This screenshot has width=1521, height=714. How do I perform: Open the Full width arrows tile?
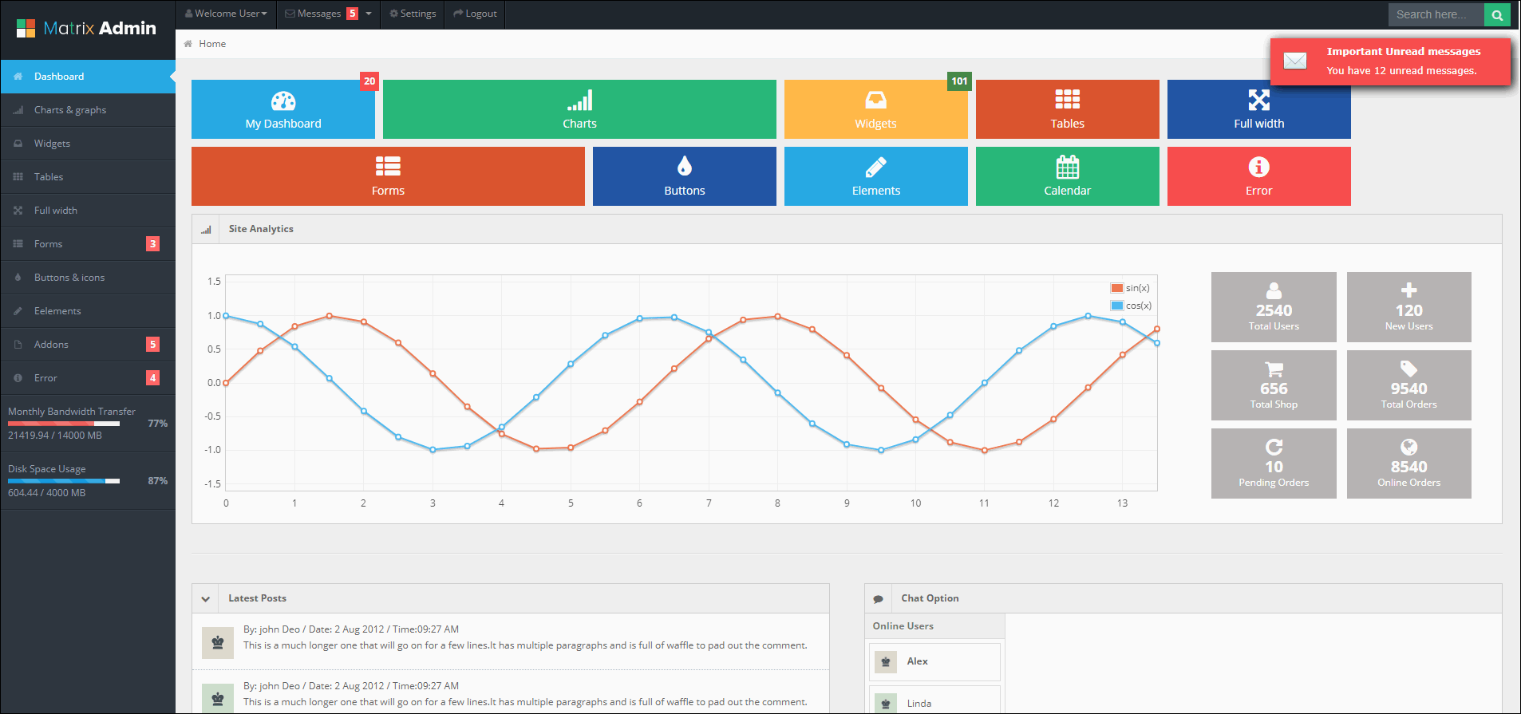point(1258,109)
